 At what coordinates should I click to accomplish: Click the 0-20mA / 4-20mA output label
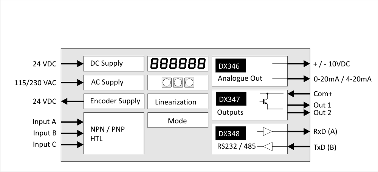pyautogui.click(x=342, y=79)
